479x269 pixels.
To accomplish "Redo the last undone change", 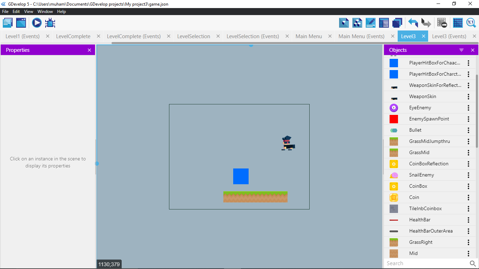I will coord(426,23).
